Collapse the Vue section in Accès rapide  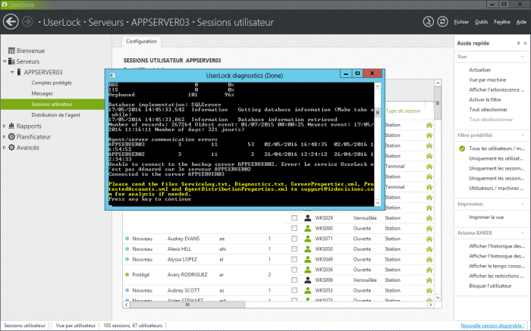tap(522, 57)
